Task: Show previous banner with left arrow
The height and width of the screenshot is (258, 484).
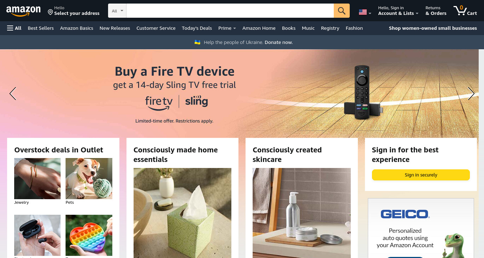Action: (13, 94)
